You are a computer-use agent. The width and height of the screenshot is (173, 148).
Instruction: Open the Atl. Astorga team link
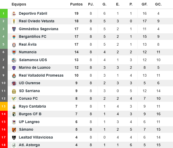[29, 145]
